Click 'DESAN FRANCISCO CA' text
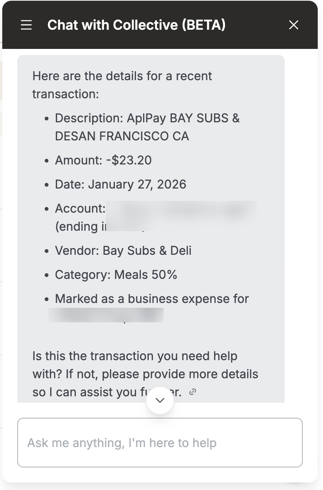Image resolution: width=323 pixels, height=490 pixels. click(x=122, y=136)
